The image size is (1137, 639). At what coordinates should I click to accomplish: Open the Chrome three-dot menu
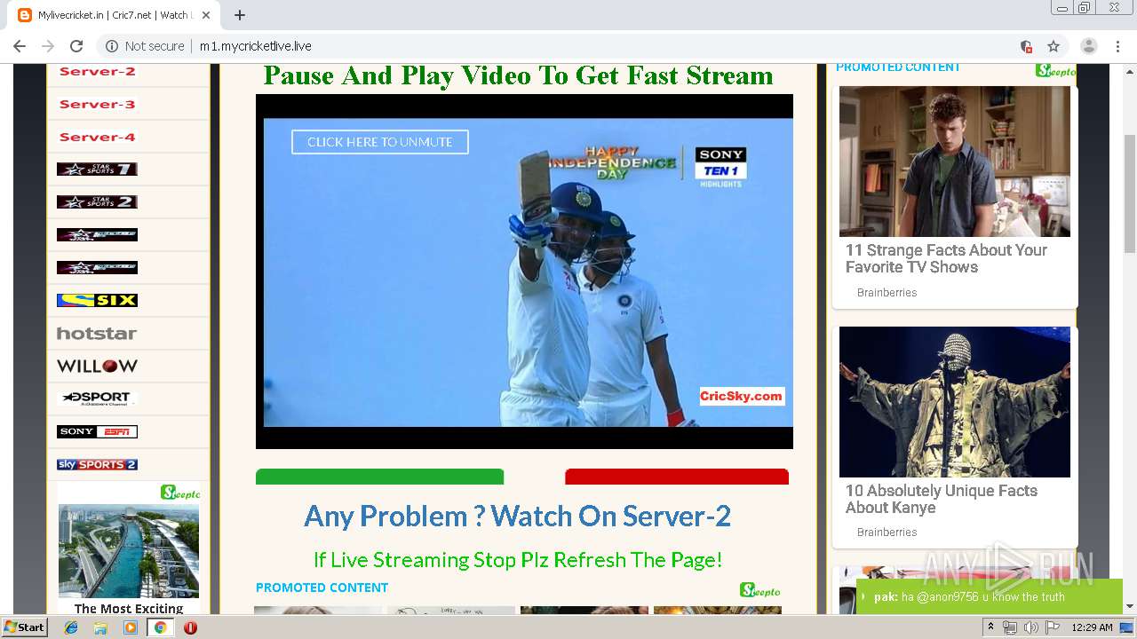(1119, 46)
